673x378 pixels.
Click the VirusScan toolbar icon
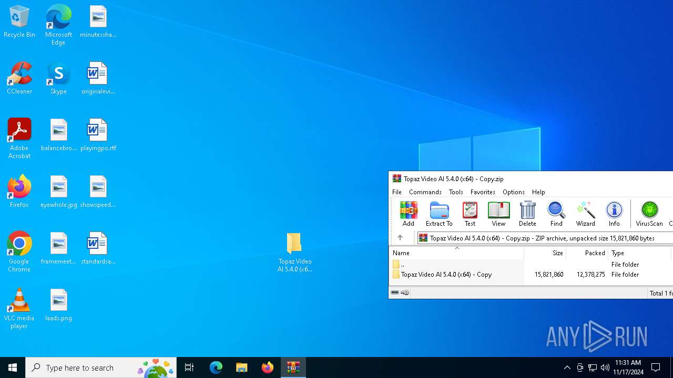(x=649, y=214)
